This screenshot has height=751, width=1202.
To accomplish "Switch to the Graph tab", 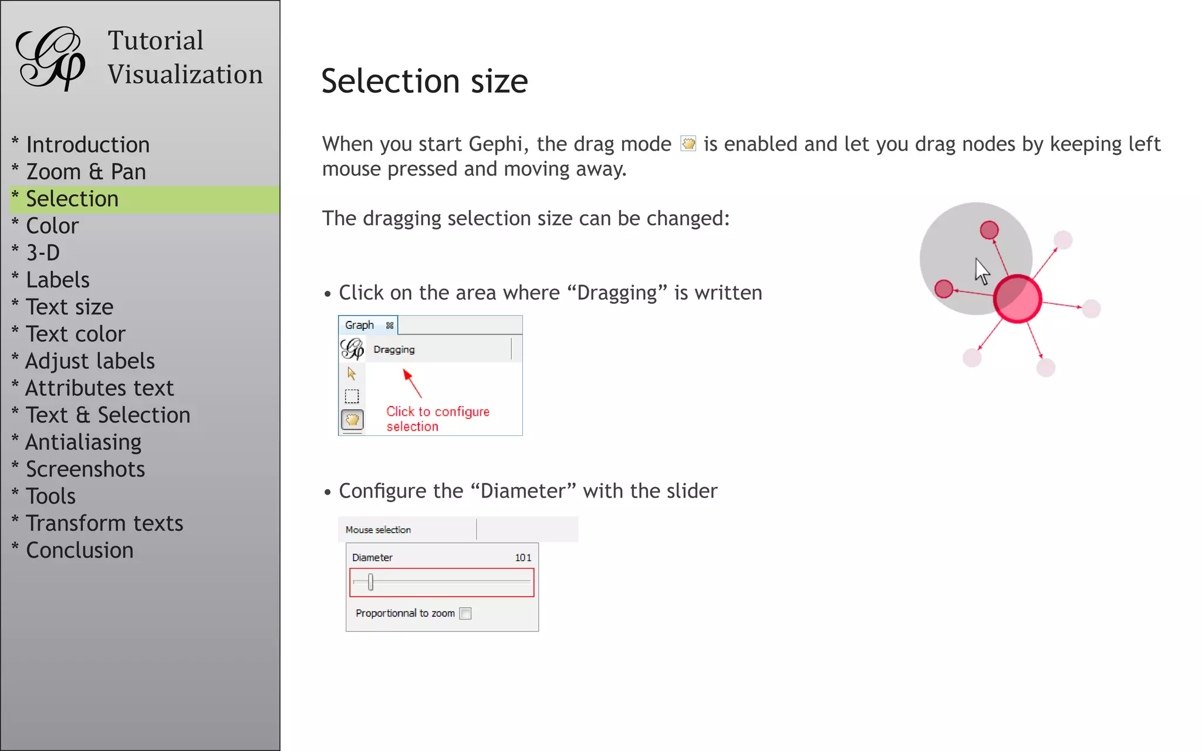I will 359,325.
